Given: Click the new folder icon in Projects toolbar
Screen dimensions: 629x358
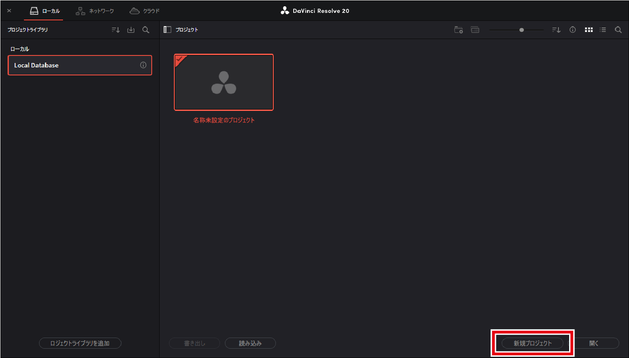Looking at the screenshot, I should [459, 30].
